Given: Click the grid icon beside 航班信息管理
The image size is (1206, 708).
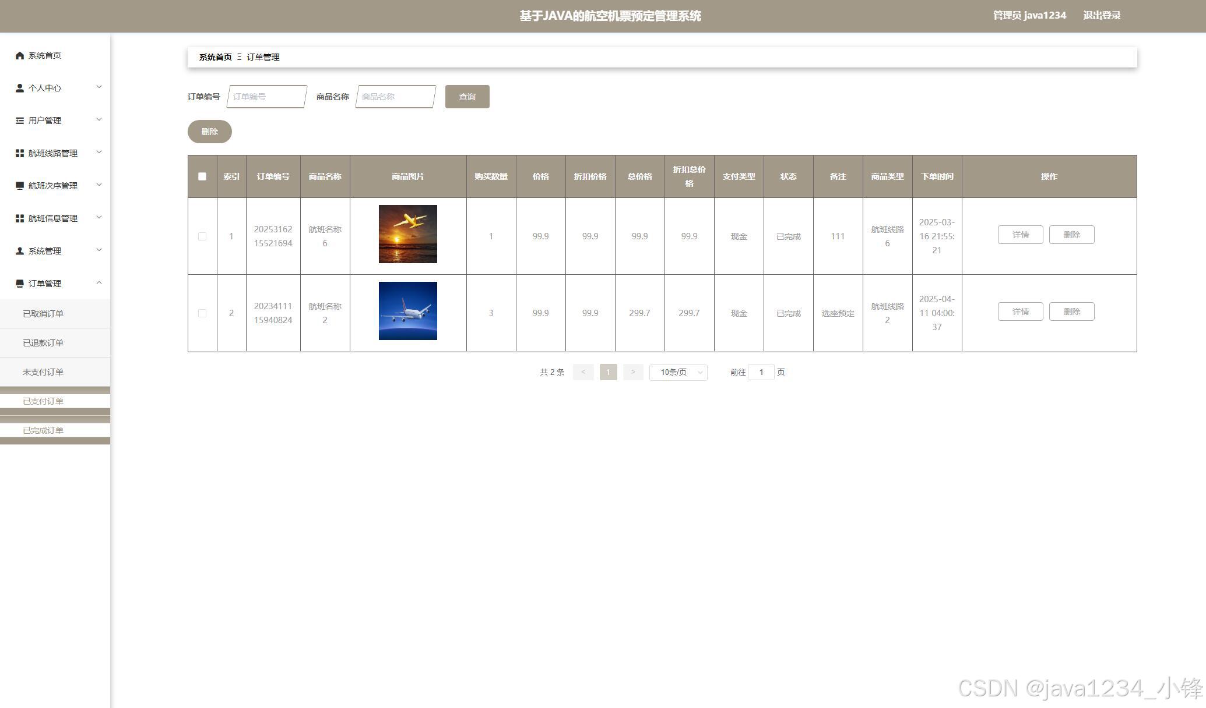Looking at the screenshot, I should (20, 218).
